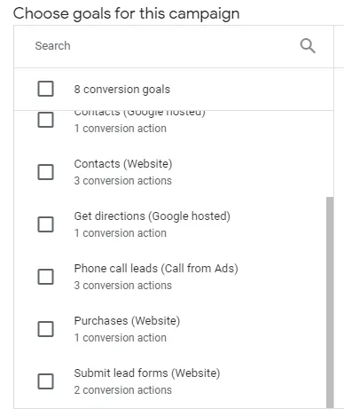Image resolution: width=344 pixels, height=416 pixels.
Task: Click the scrollbar track above the thumb
Action: 330,153
